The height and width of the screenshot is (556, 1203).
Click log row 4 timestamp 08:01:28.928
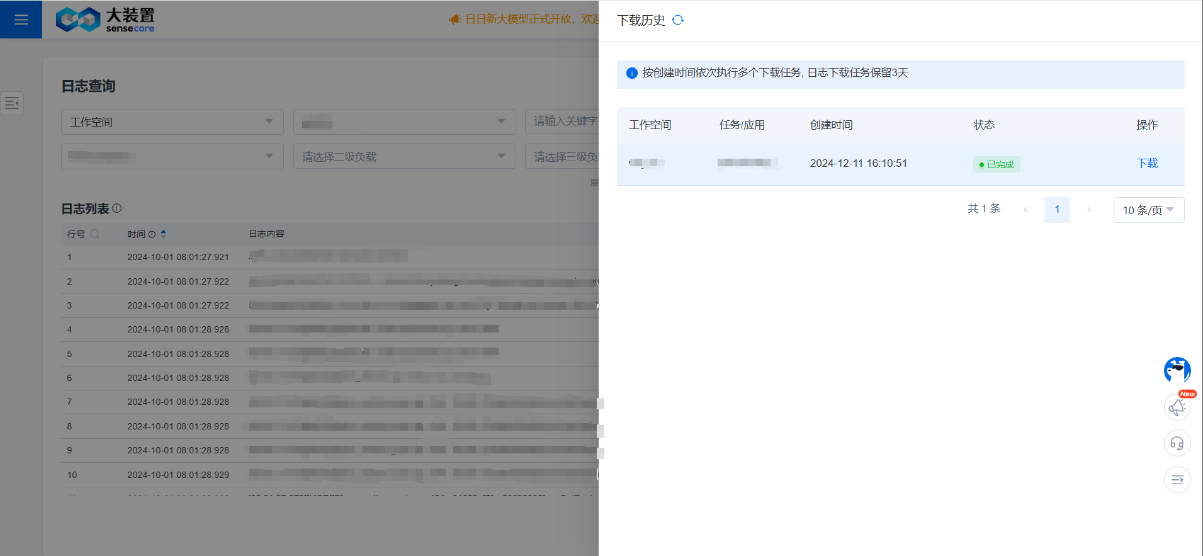[x=178, y=329]
